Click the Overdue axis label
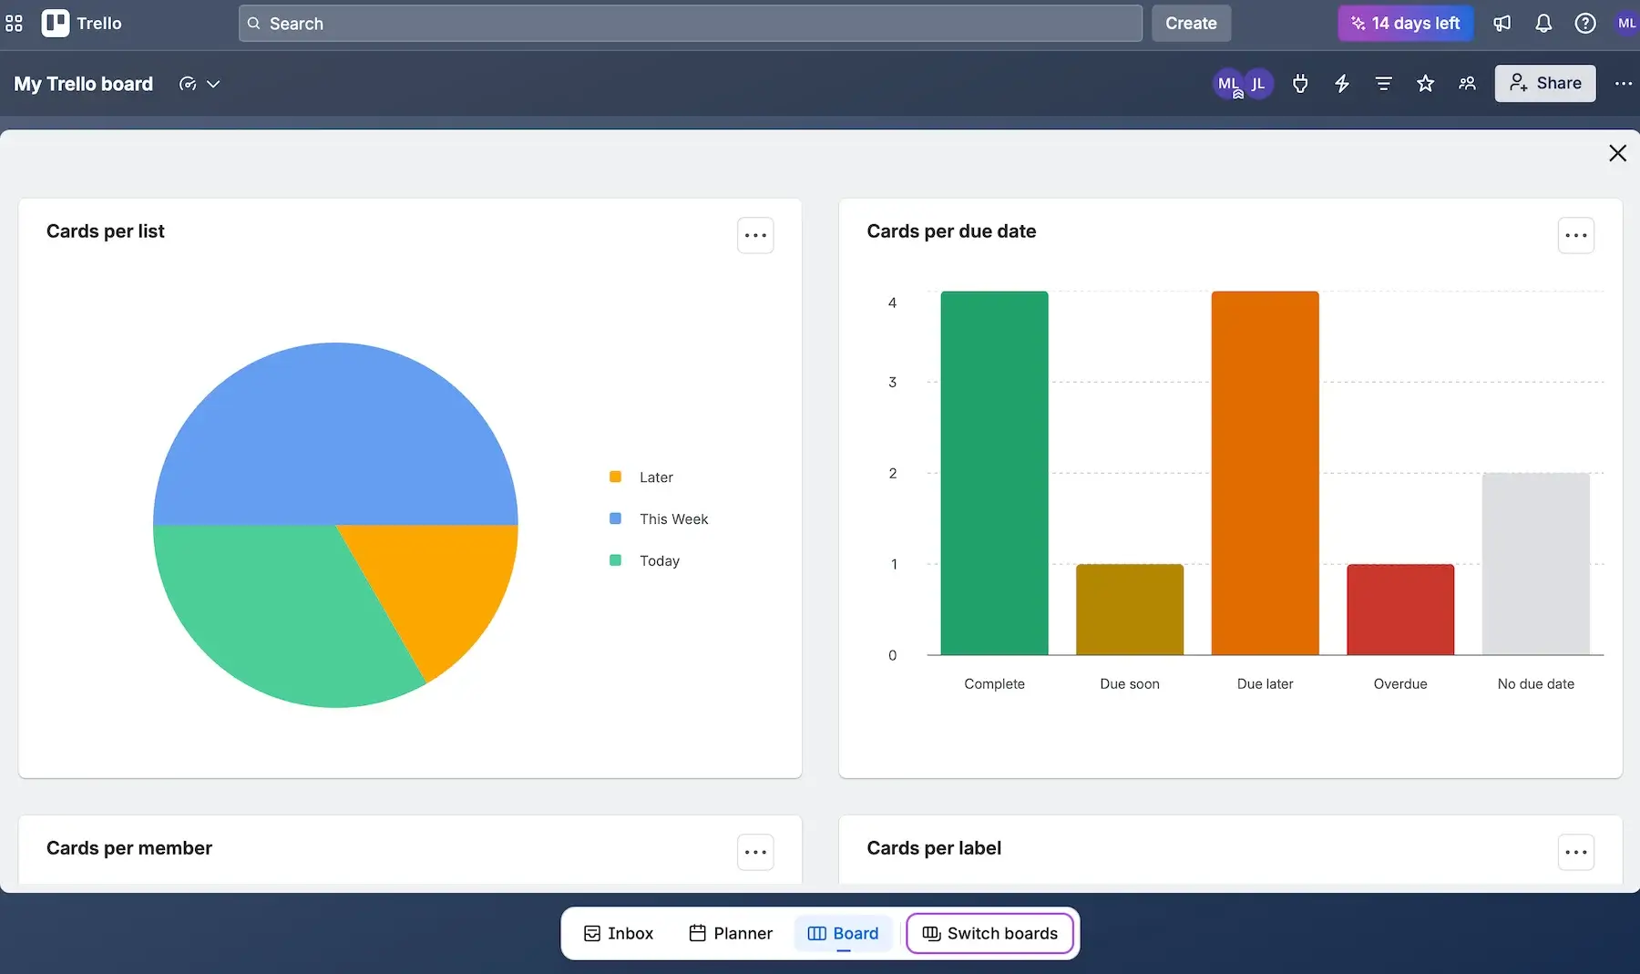The width and height of the screenshot is (1640, 974). click(1400, 683)
